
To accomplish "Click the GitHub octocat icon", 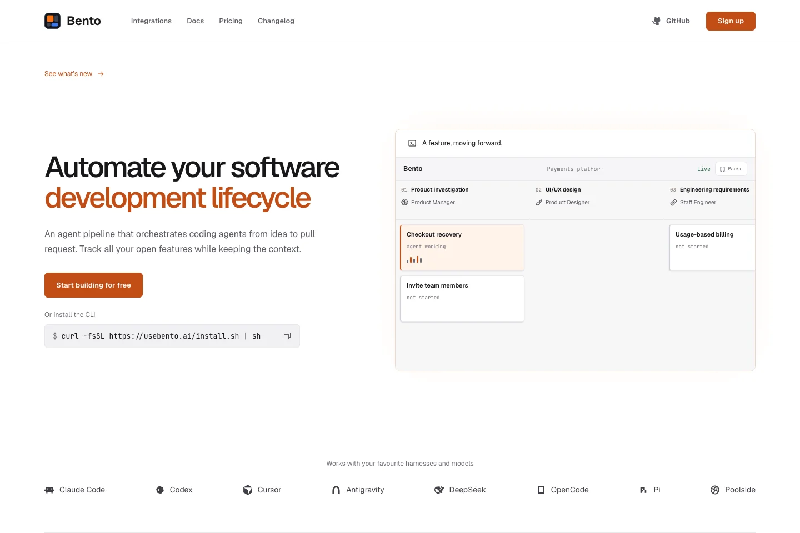I will point(657,21).
